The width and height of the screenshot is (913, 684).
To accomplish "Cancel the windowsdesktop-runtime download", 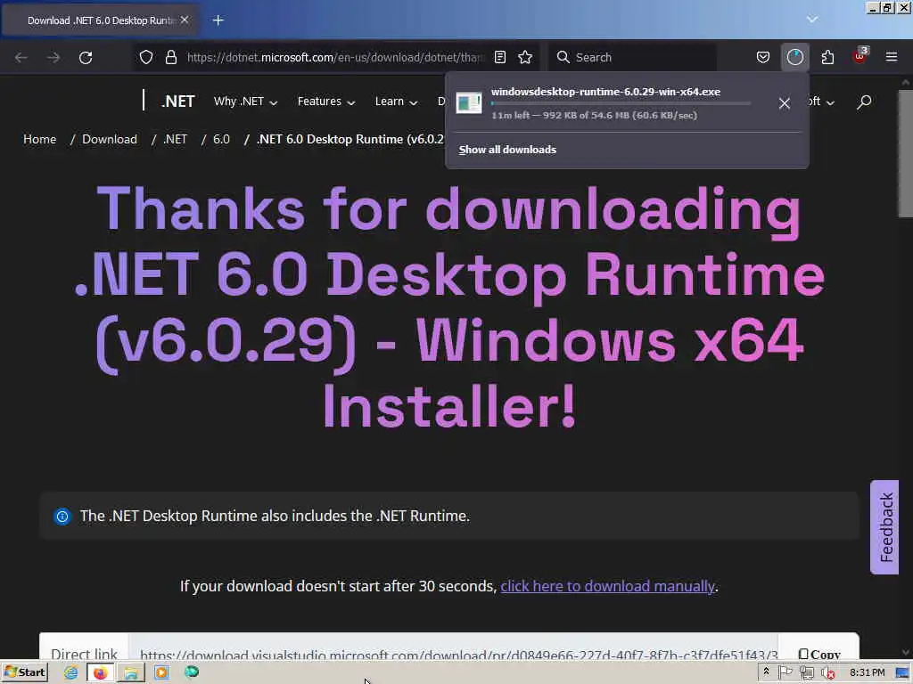I will click(785, 103).
